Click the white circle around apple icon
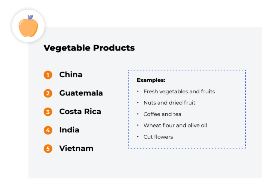Image resolution: width=266 pixels, height=183 pixels. (28, 26)
